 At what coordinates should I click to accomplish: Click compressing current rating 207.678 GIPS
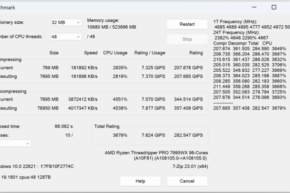[188, 68]
